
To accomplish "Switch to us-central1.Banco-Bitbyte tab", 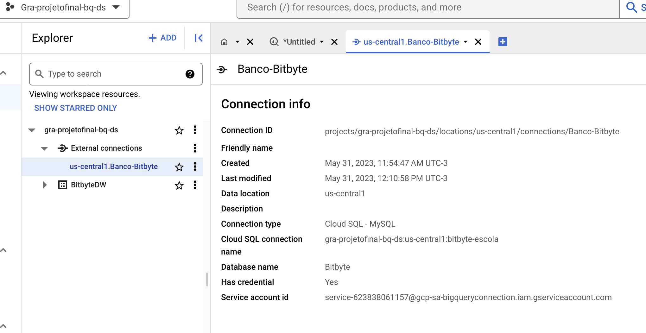I will click(406, 42).
